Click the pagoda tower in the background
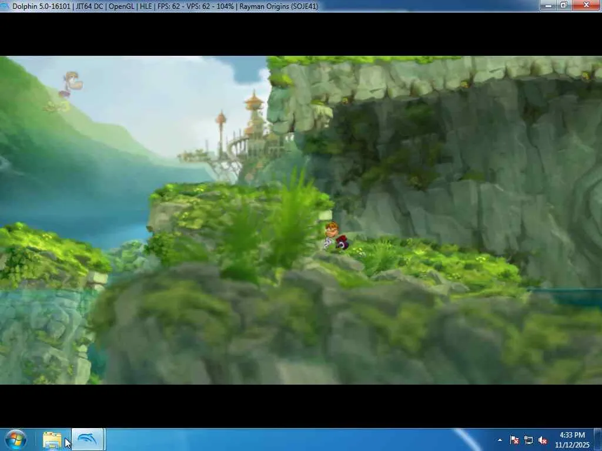Viewport: 602px width, 451px height. (x=255, y=115)
